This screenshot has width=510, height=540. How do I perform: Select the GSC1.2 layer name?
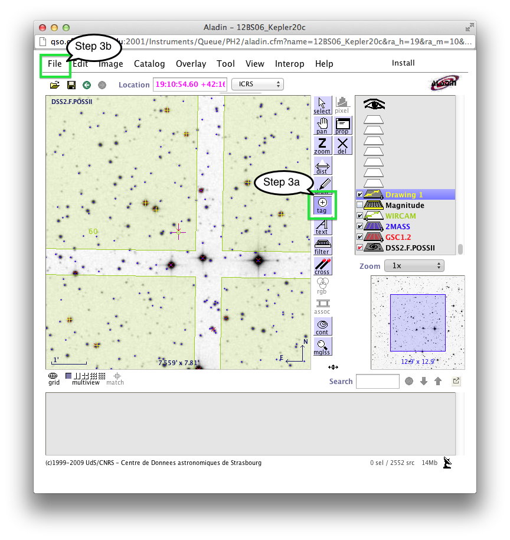click(x=398, y=238)
